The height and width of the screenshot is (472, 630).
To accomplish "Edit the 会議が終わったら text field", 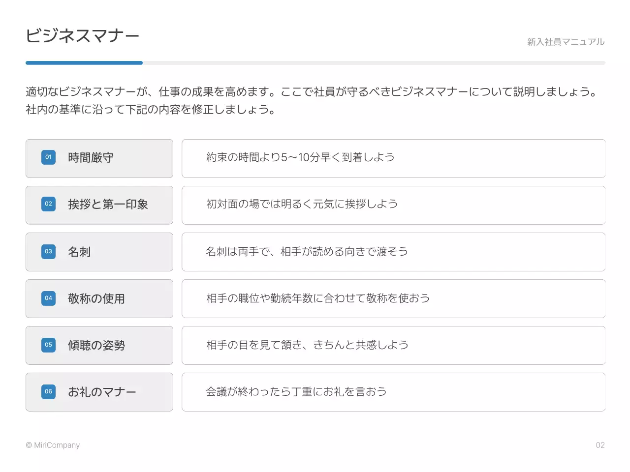I will 393,392.
